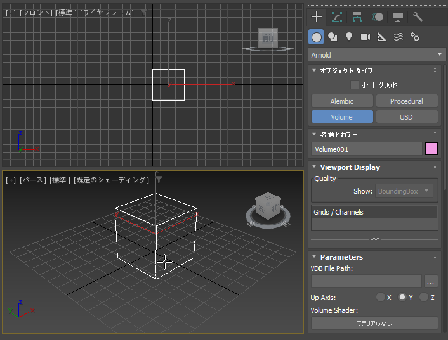448x340 pixels.
Task: Select the Lights category icon
Action: pos(349,37)
